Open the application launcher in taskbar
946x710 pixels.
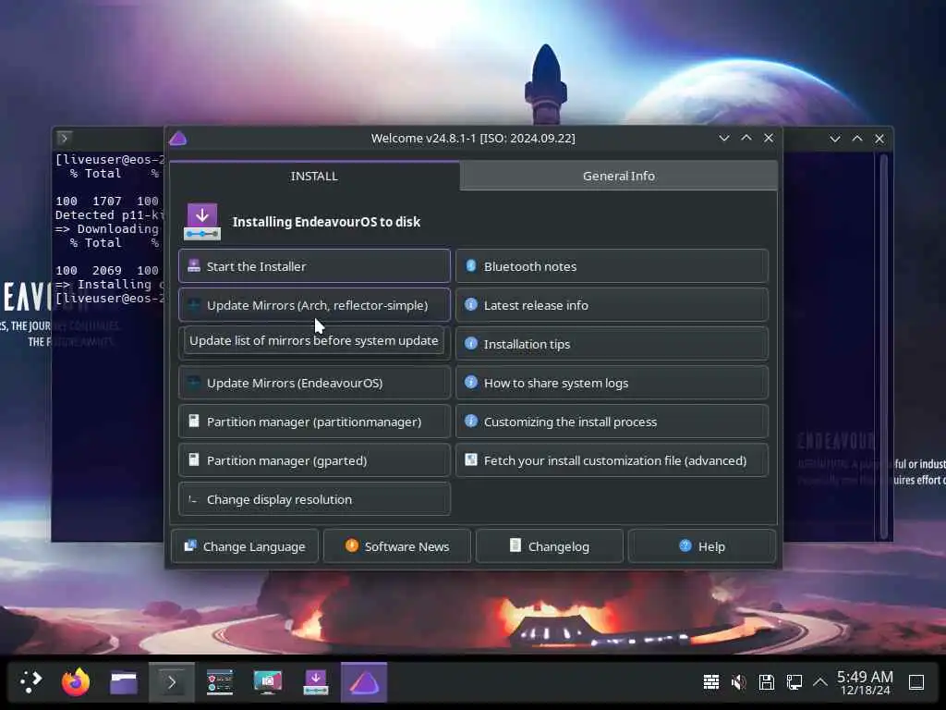30,682
